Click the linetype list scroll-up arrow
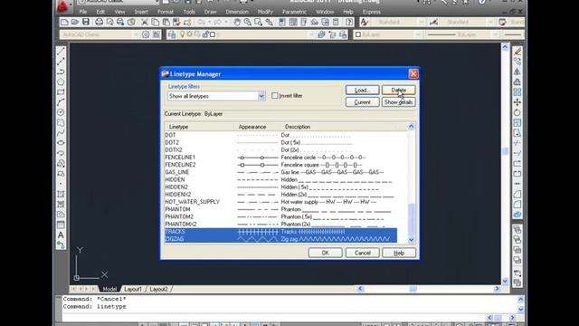Image resolution: width=579 pixels, height=326 pixels. (412, 127)
